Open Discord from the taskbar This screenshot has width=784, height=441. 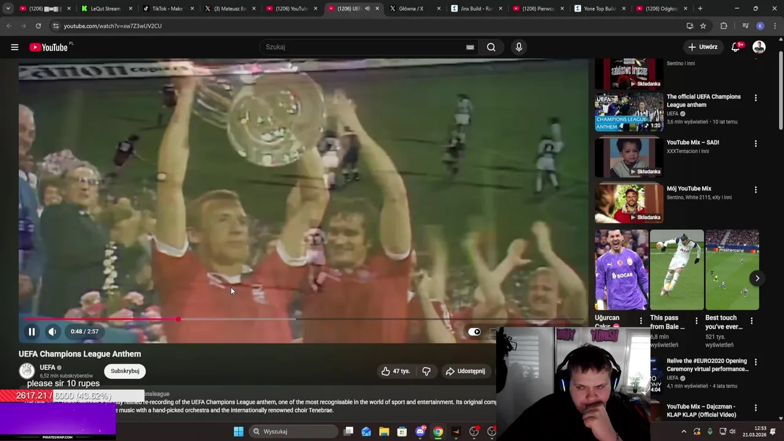point(420,431)
